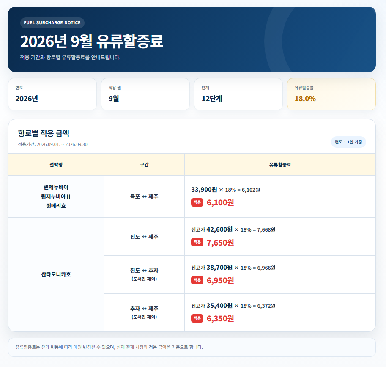Click the 편도 · 1인 기준 pill badge
Image resolution: width=386 pixels, height=367 pixels.
click(348, 142)
